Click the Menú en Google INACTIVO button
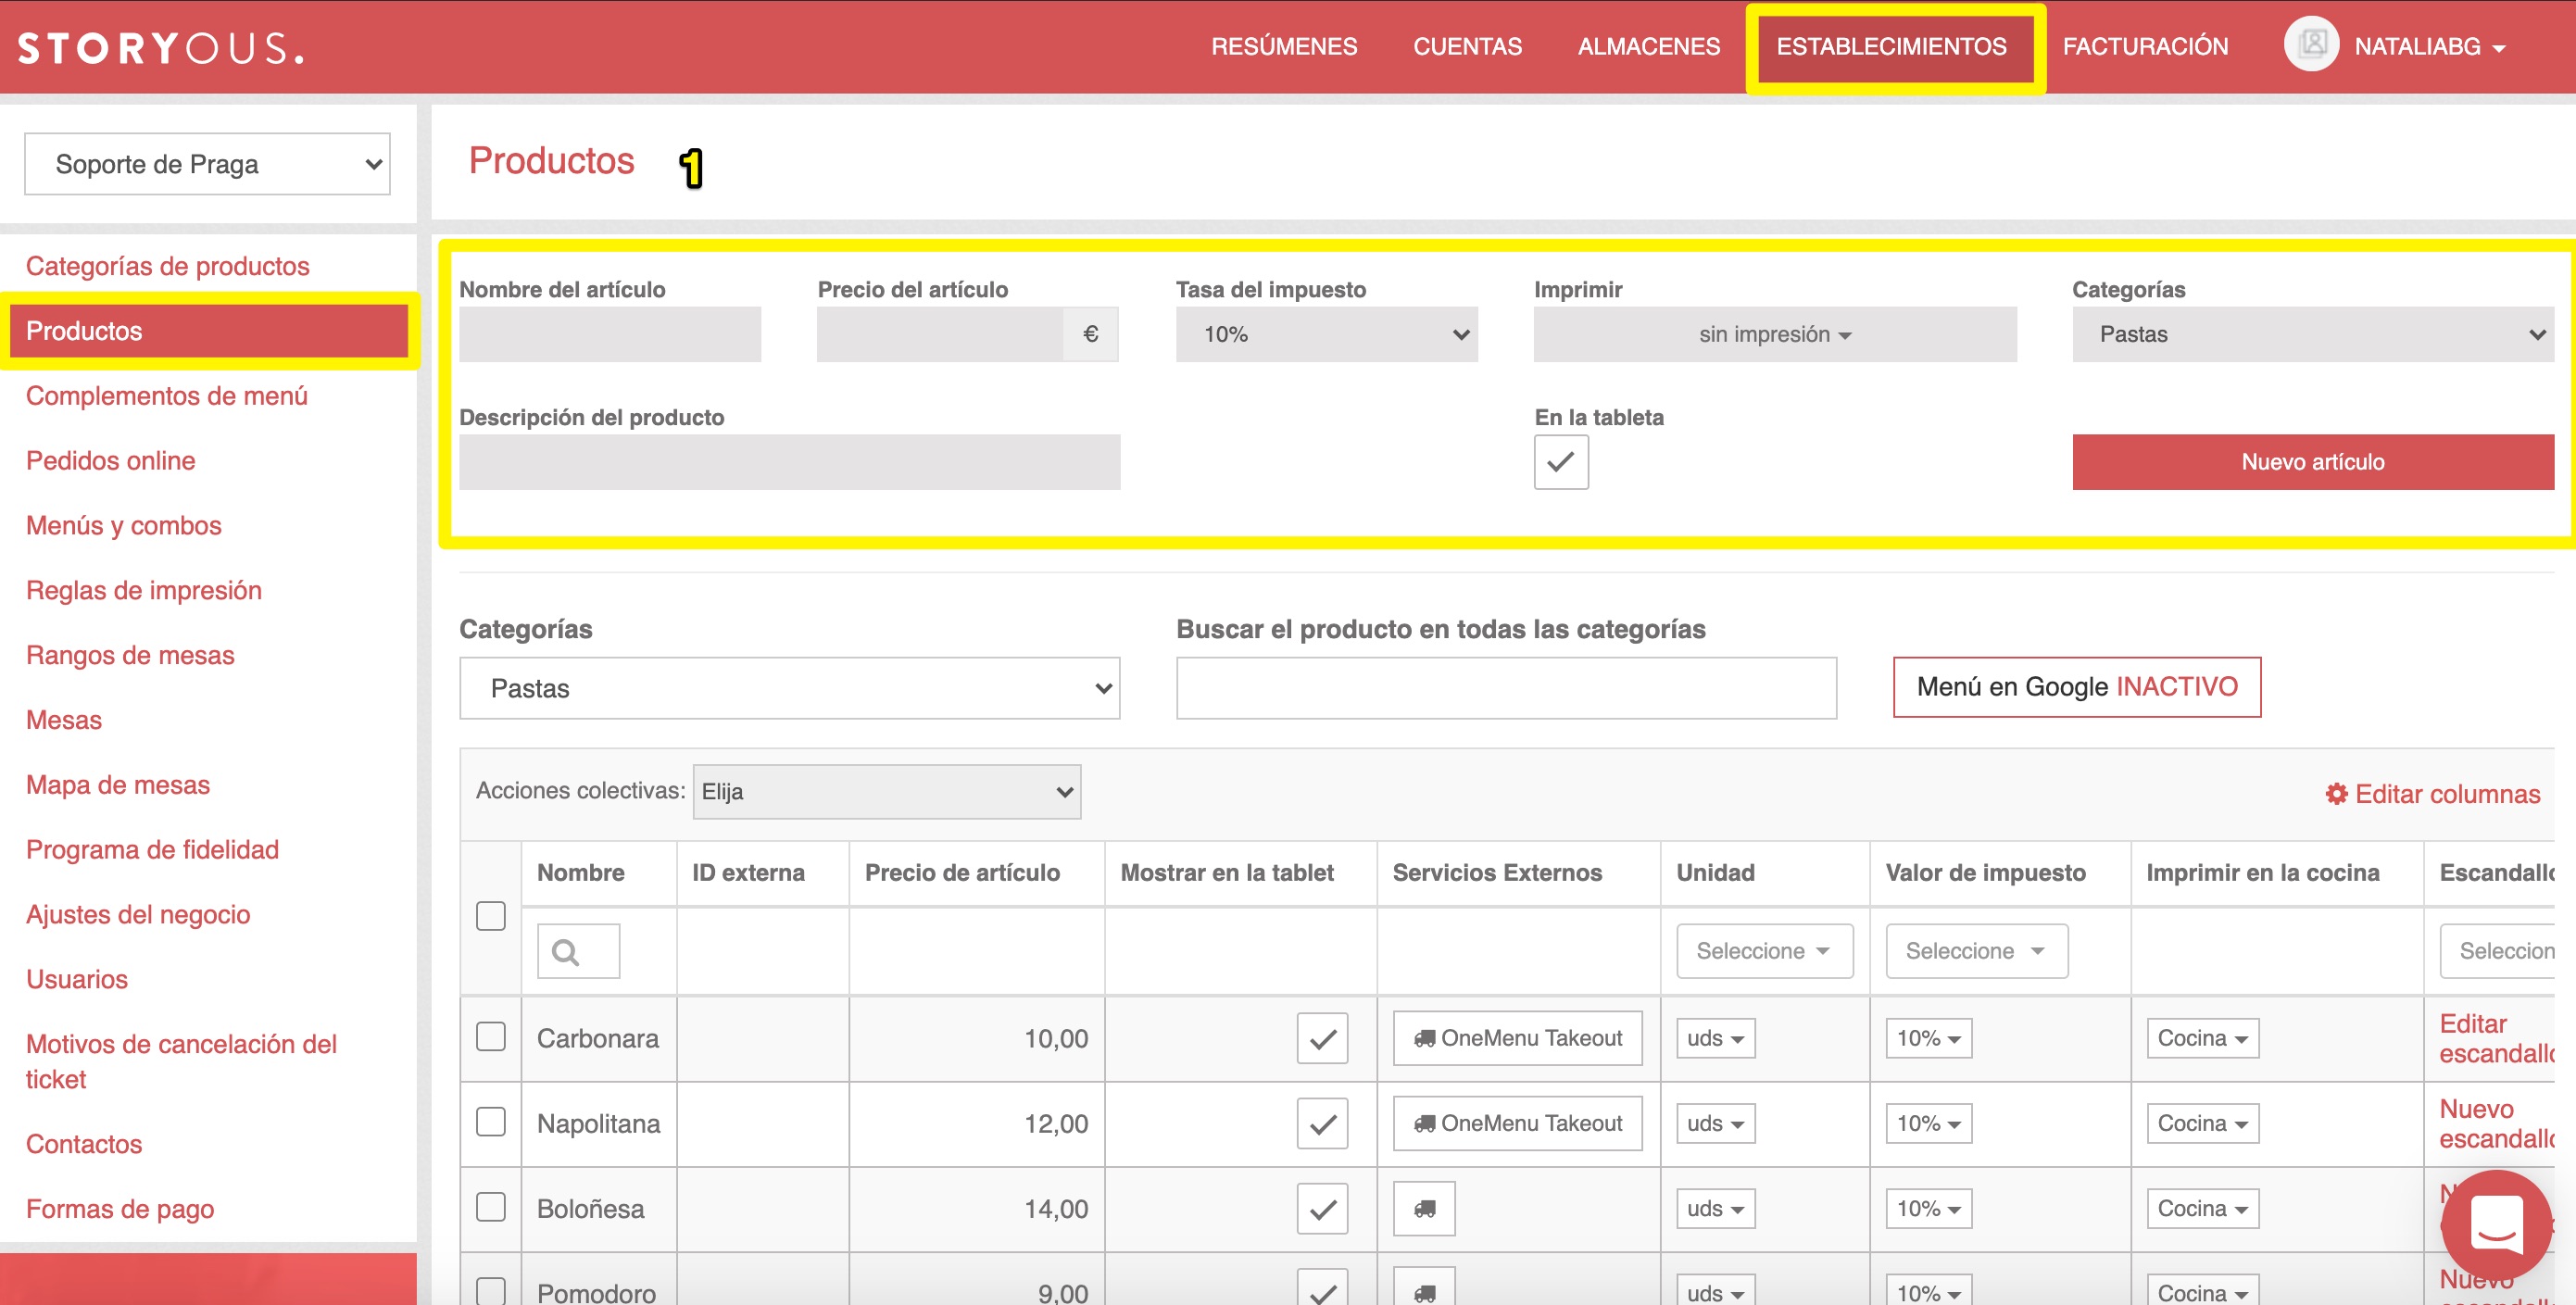The image size is (2576, 1305). point(2077,687)
